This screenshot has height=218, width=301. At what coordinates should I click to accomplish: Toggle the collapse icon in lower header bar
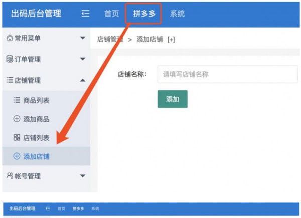pyautogui.click(x=48, y=209)
